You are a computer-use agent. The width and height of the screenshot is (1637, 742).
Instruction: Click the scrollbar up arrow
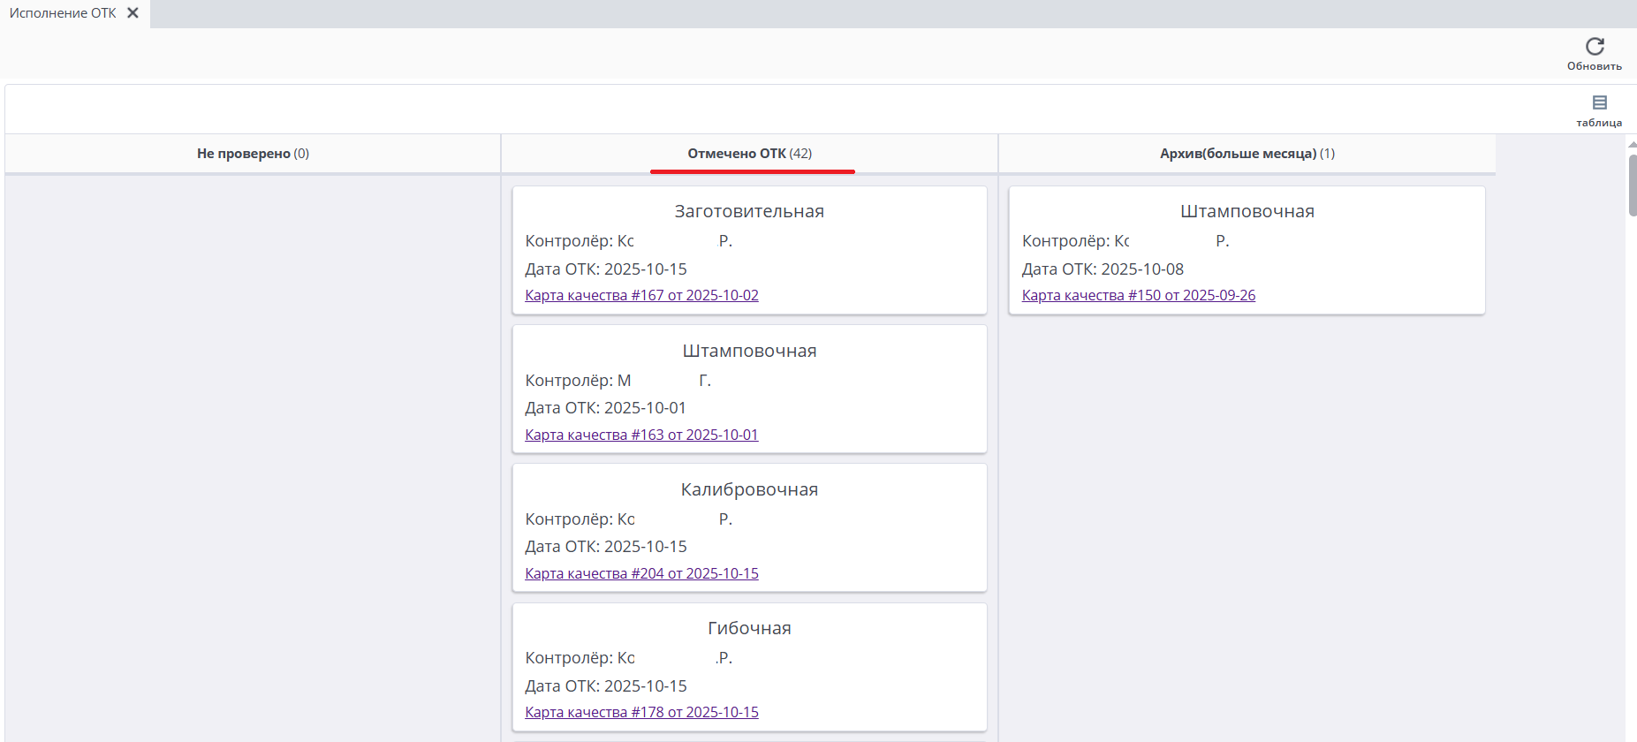tap(1632, 144)
